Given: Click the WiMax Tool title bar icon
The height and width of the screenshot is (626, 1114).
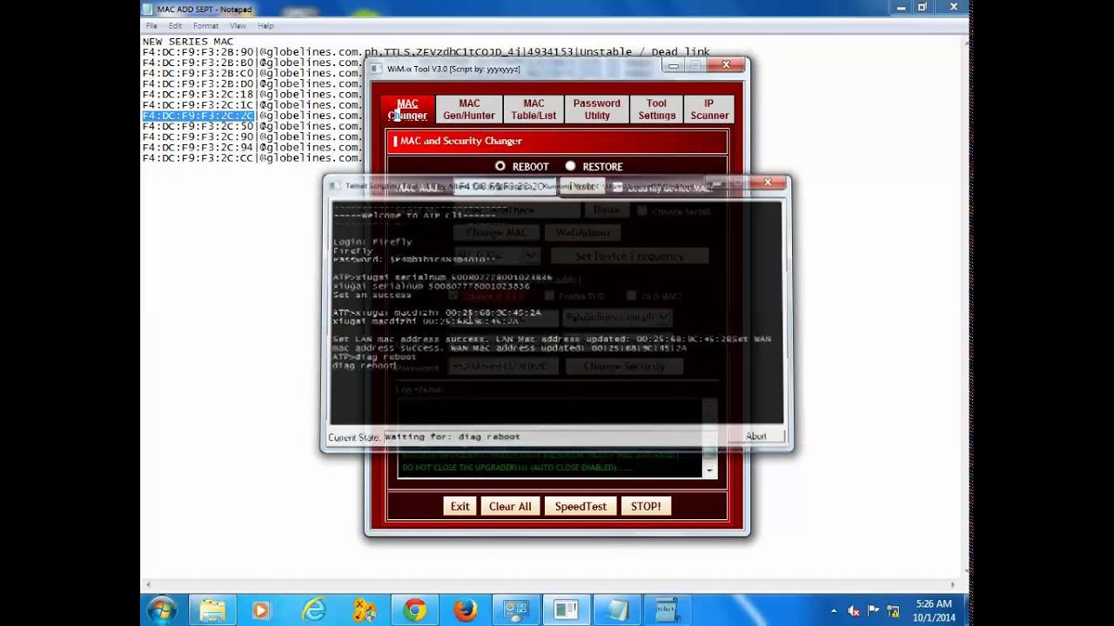Looking at the screenshot, I should [x=378, y=69].
